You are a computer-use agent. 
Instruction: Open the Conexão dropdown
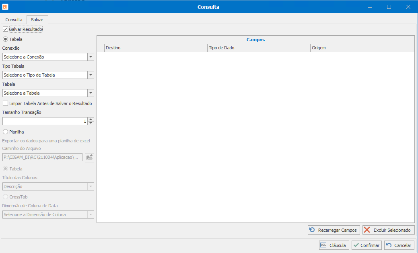(x=91, y=57)
